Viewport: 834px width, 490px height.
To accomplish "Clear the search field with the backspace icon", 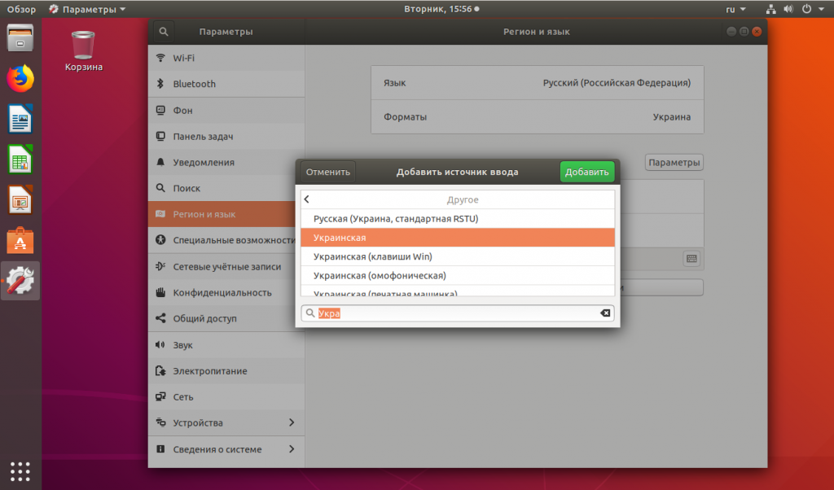I will coord(605,313).
